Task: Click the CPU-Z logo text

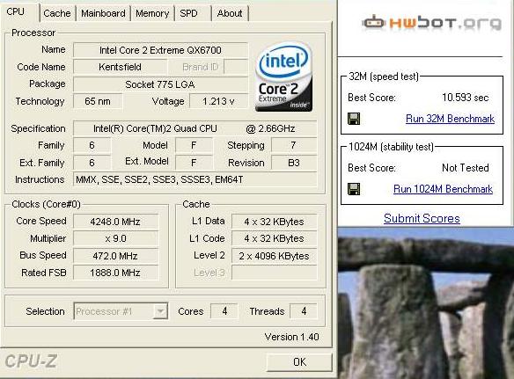Action: 31,361
